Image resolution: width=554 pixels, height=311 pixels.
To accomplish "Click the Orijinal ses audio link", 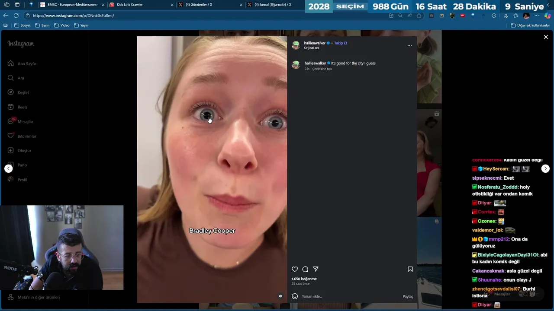I will (312, 48).
